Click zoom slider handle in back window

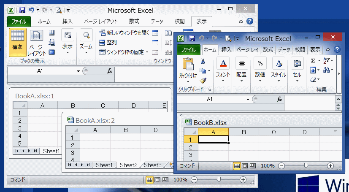219,179
